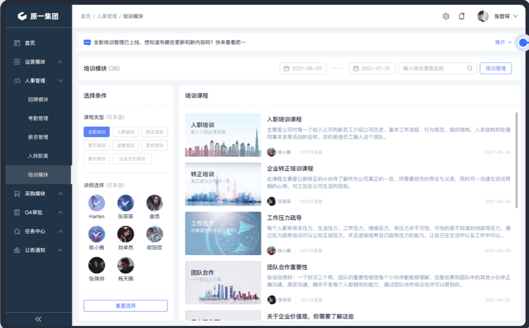Deselect lecturer 陈小雅 in 讲师选择

click(97, 234)
